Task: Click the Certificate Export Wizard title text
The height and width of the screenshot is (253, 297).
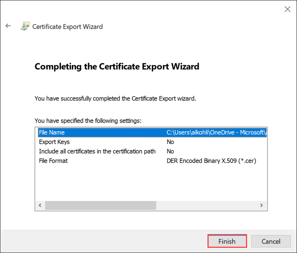Action: coord(67,26)
